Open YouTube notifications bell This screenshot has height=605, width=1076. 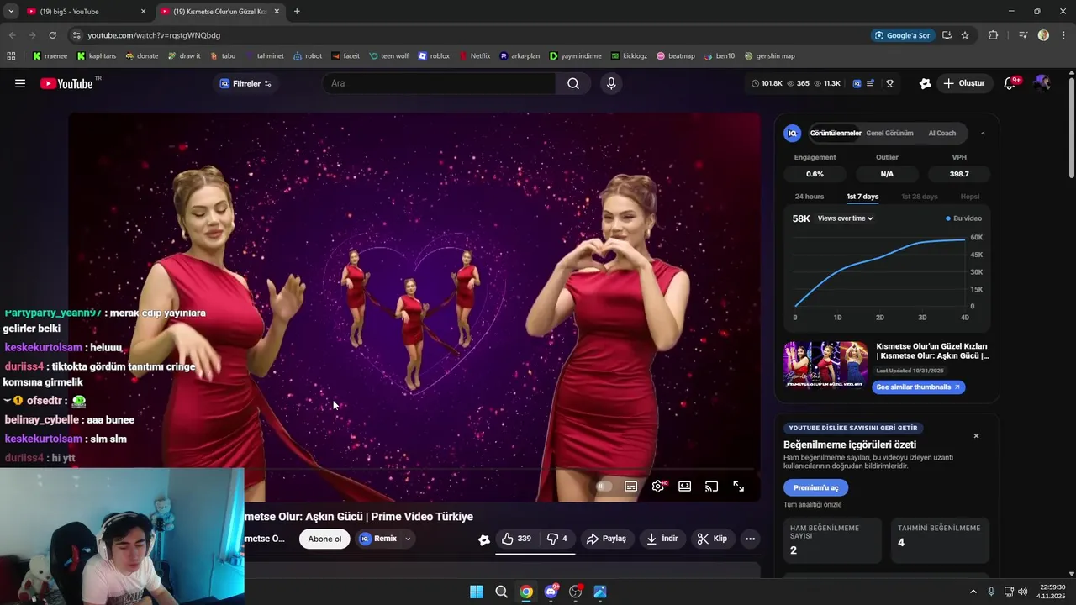[1010, 83]
